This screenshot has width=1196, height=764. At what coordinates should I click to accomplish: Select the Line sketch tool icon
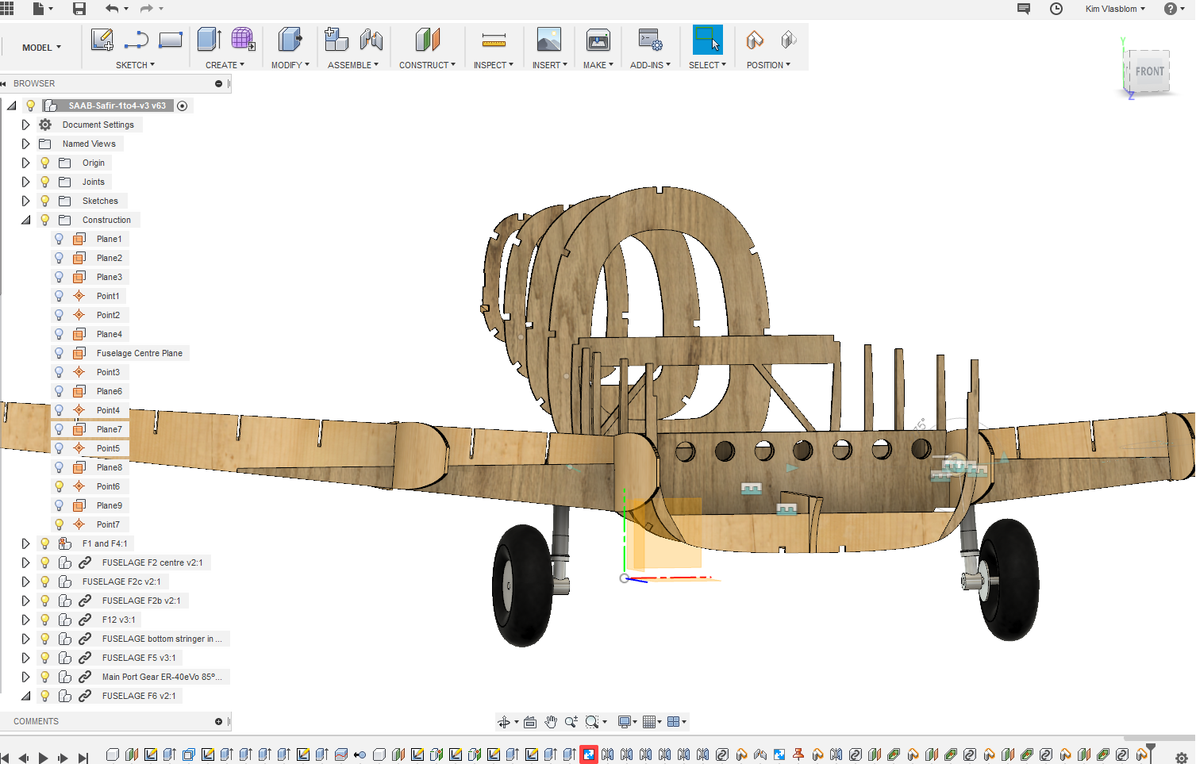[136, 40]
